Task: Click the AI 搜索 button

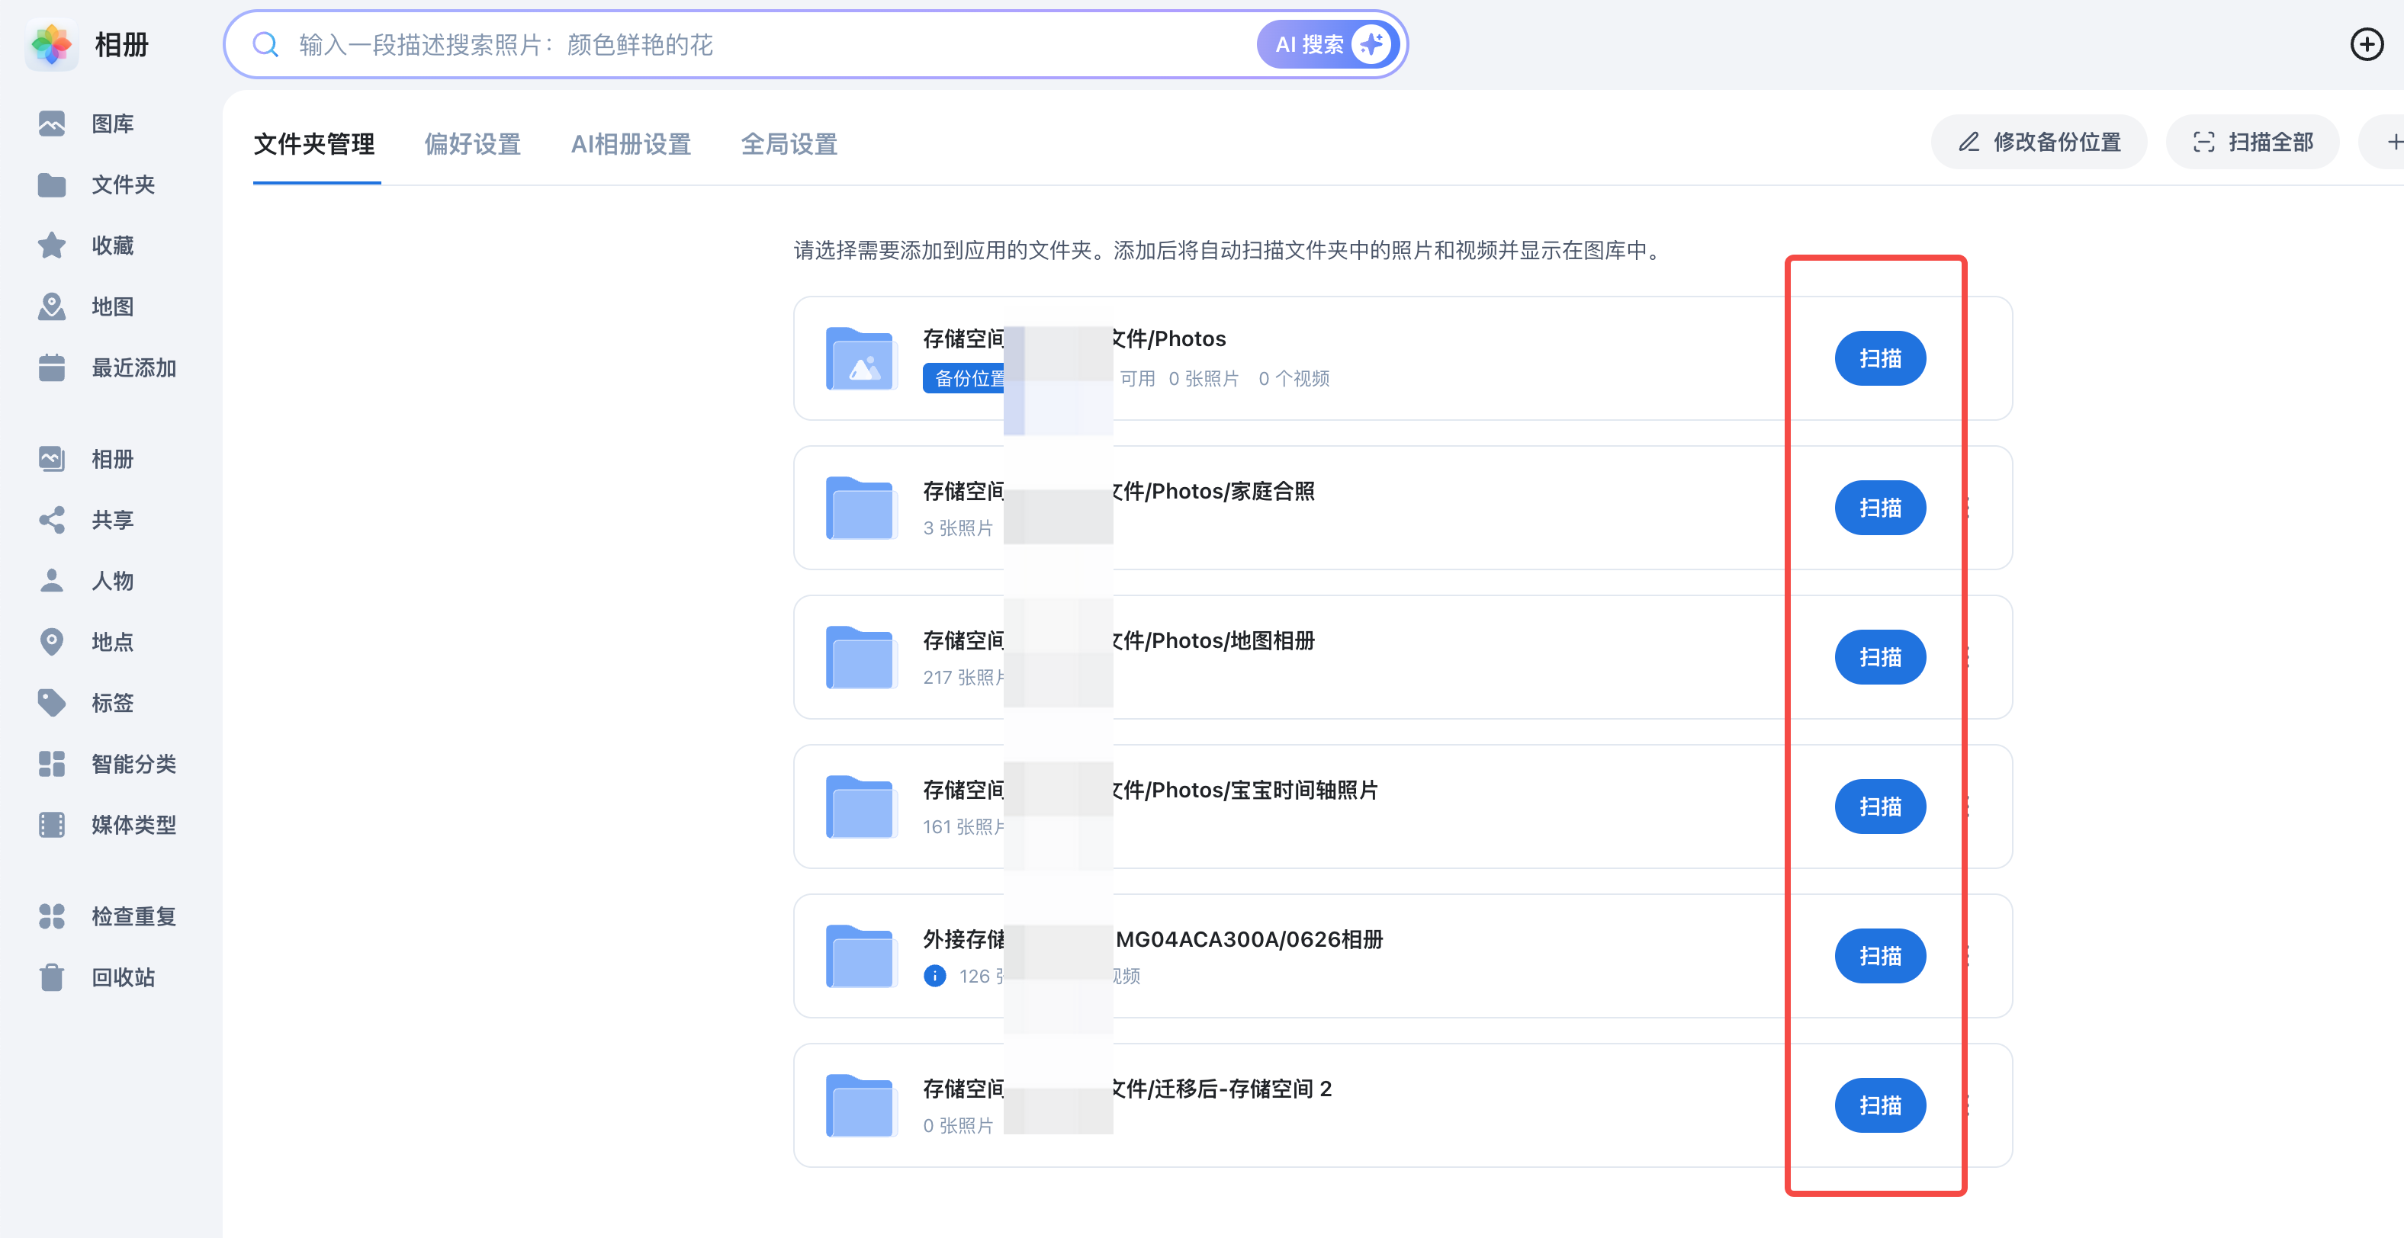Action: (x=1329, y=44)
